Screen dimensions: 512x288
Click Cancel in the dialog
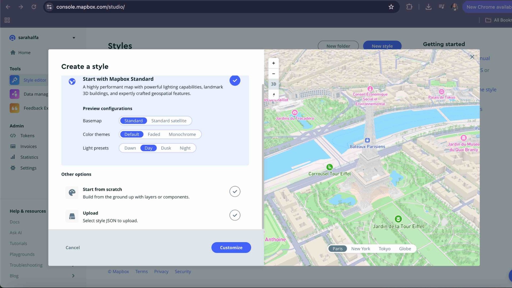tap(73, 247)
